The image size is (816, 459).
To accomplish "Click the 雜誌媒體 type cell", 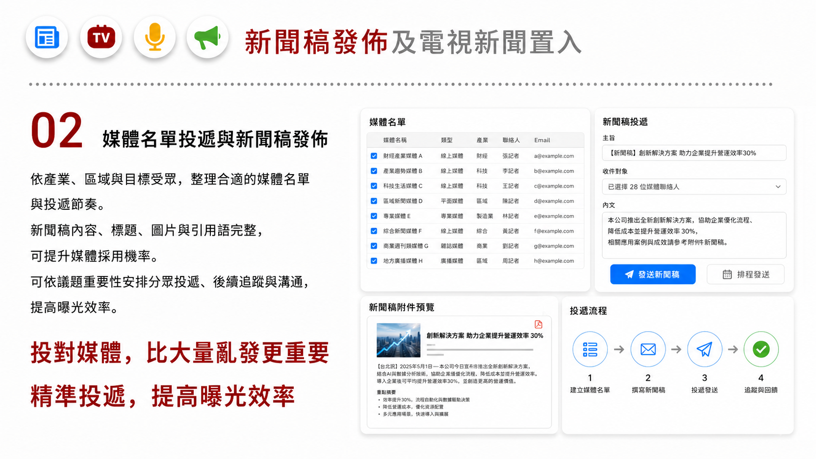I will 452,246.
